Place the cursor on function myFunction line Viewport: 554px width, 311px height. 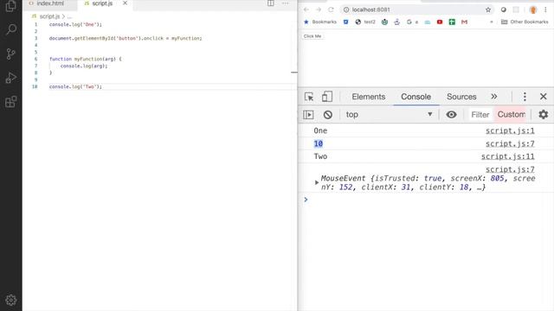tap(85, 59)
